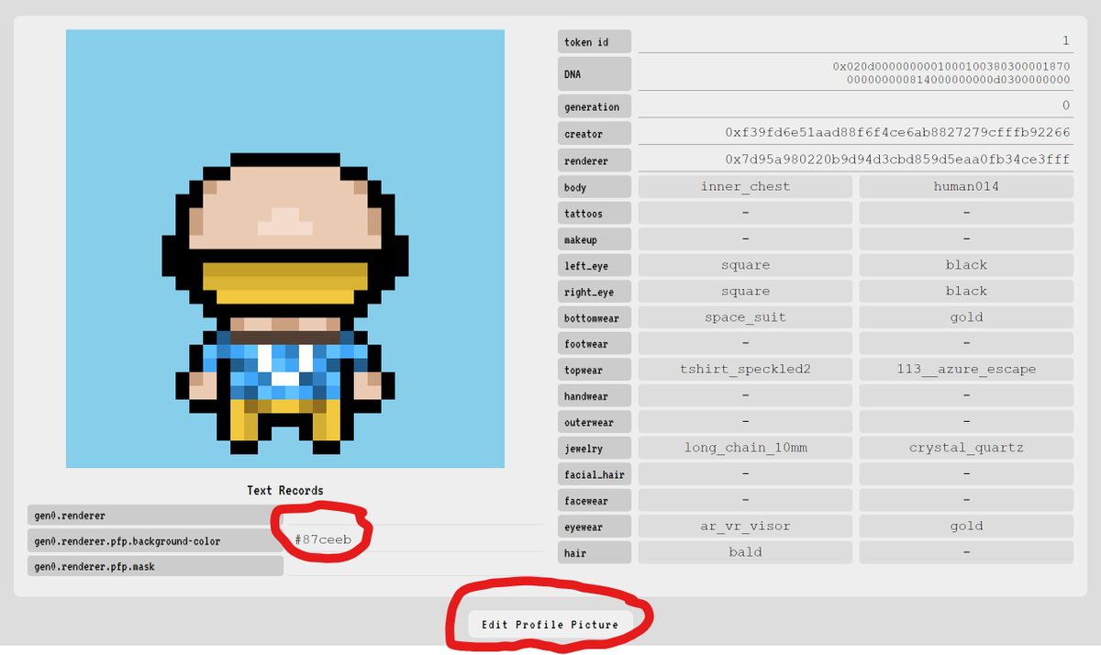Viewport: 1101px width, 655px height.
Task: Click the black value for left_eye
Action: 966,265
